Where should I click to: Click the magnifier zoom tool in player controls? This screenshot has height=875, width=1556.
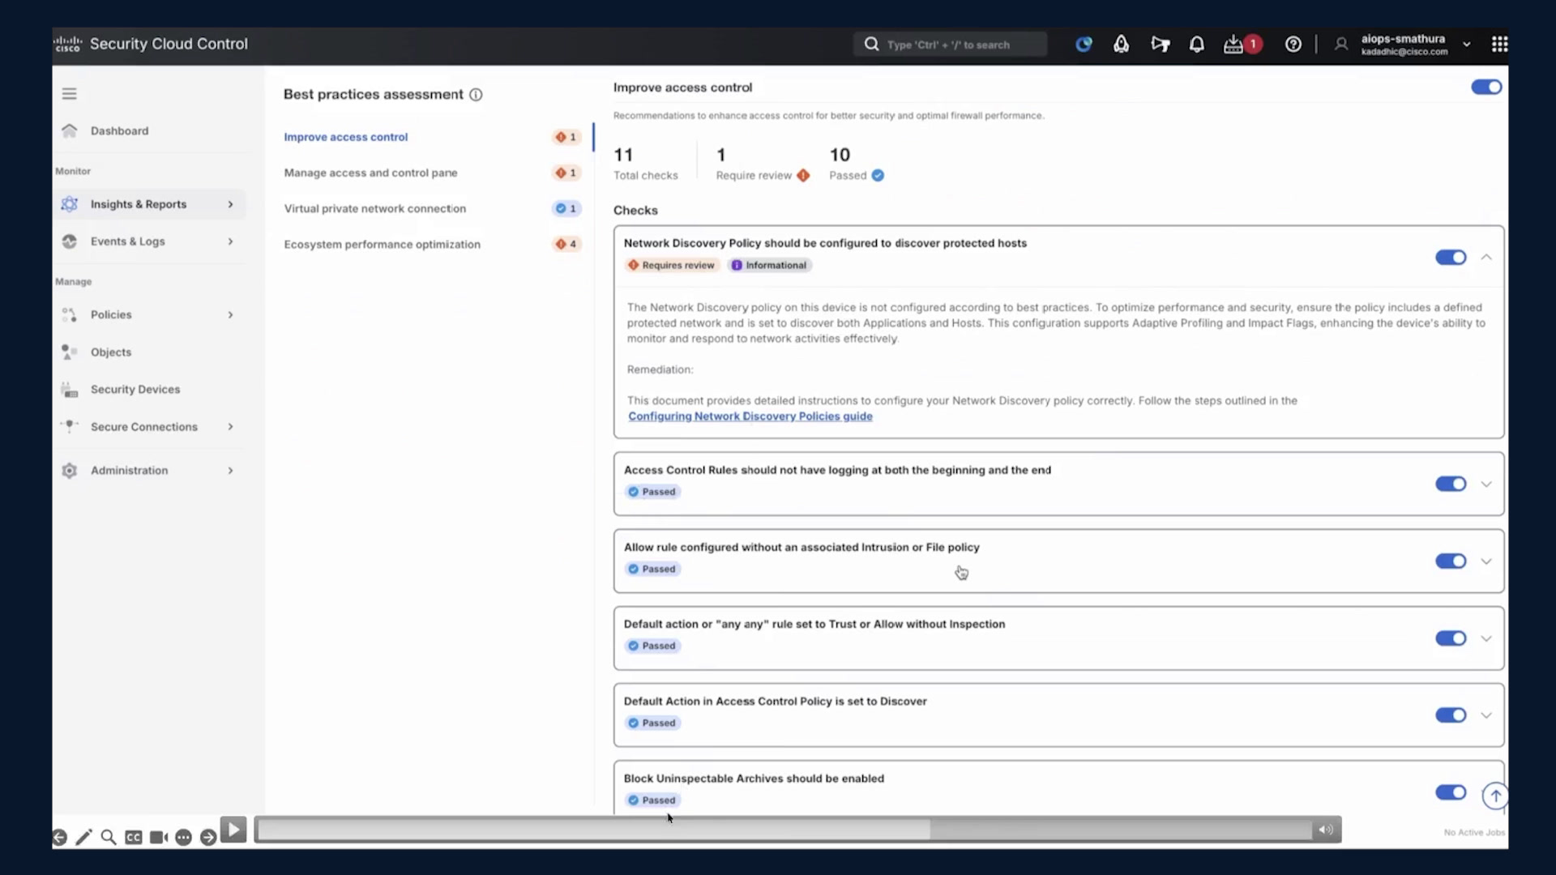(108, 837)
